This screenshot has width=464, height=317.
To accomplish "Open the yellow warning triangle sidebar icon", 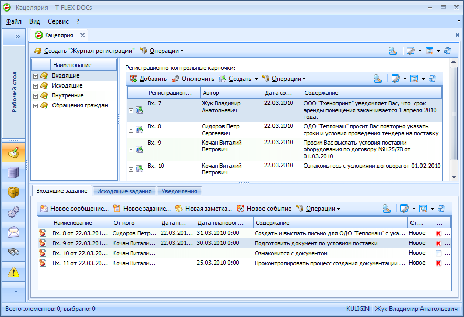I will 14,272.
